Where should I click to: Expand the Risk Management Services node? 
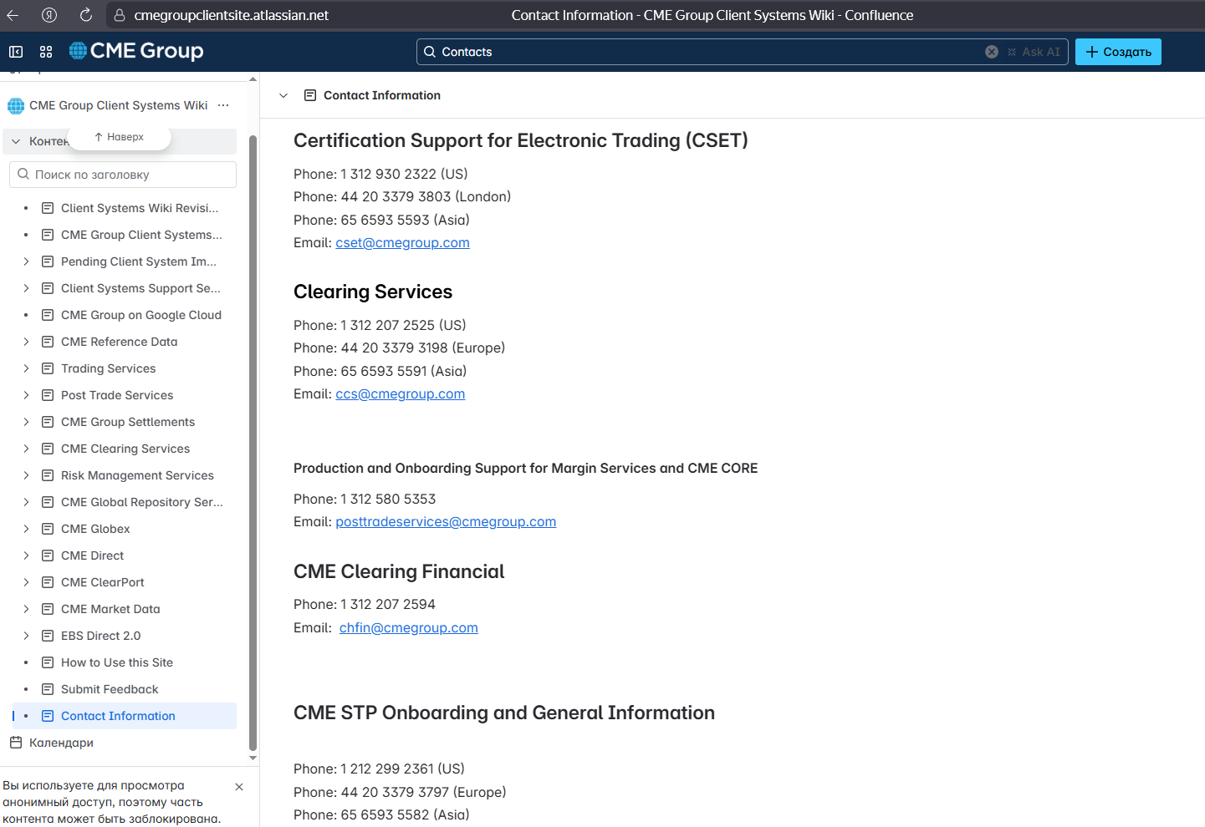[26, 475]
